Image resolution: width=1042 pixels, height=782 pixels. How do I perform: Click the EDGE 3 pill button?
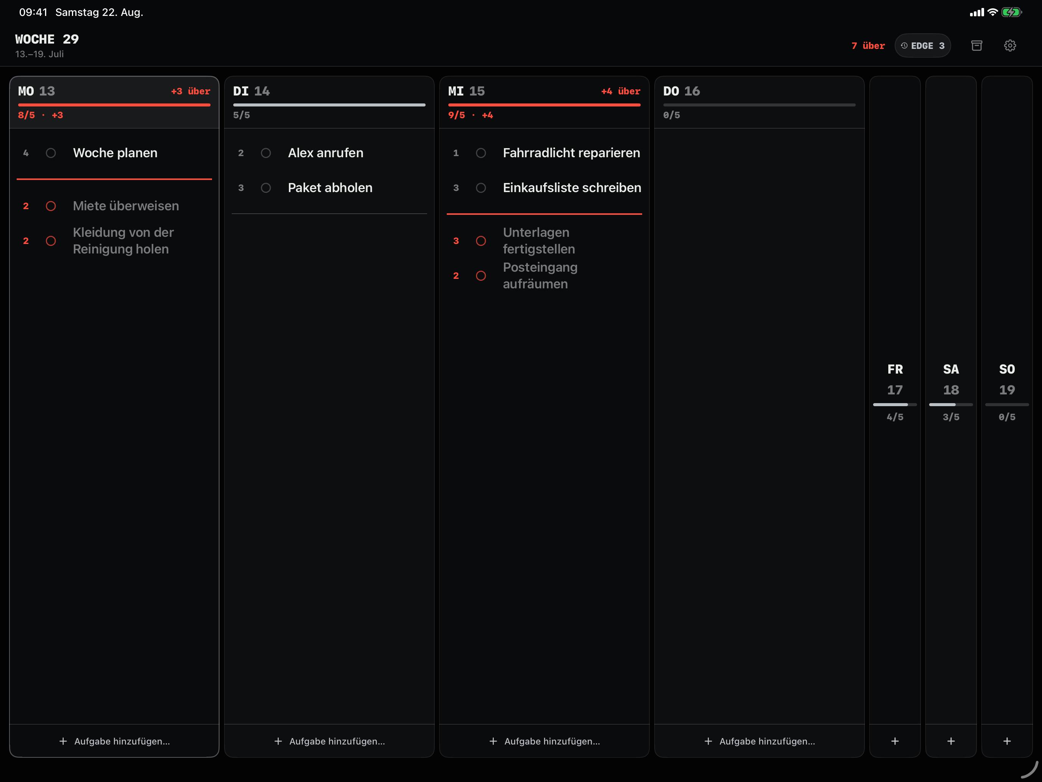coord(922,46)
